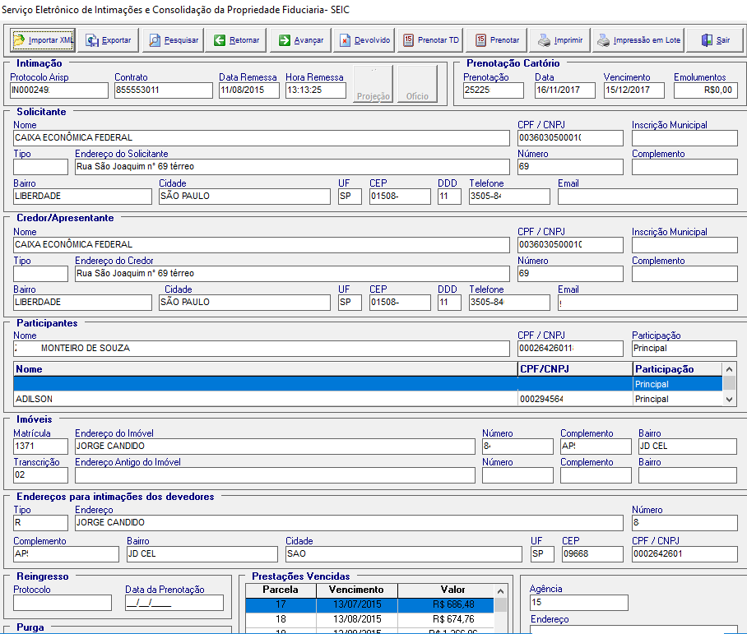Select the Credor/Apresentante CPF / CNPJ field

pyautogui.click(x=570, y=245)
